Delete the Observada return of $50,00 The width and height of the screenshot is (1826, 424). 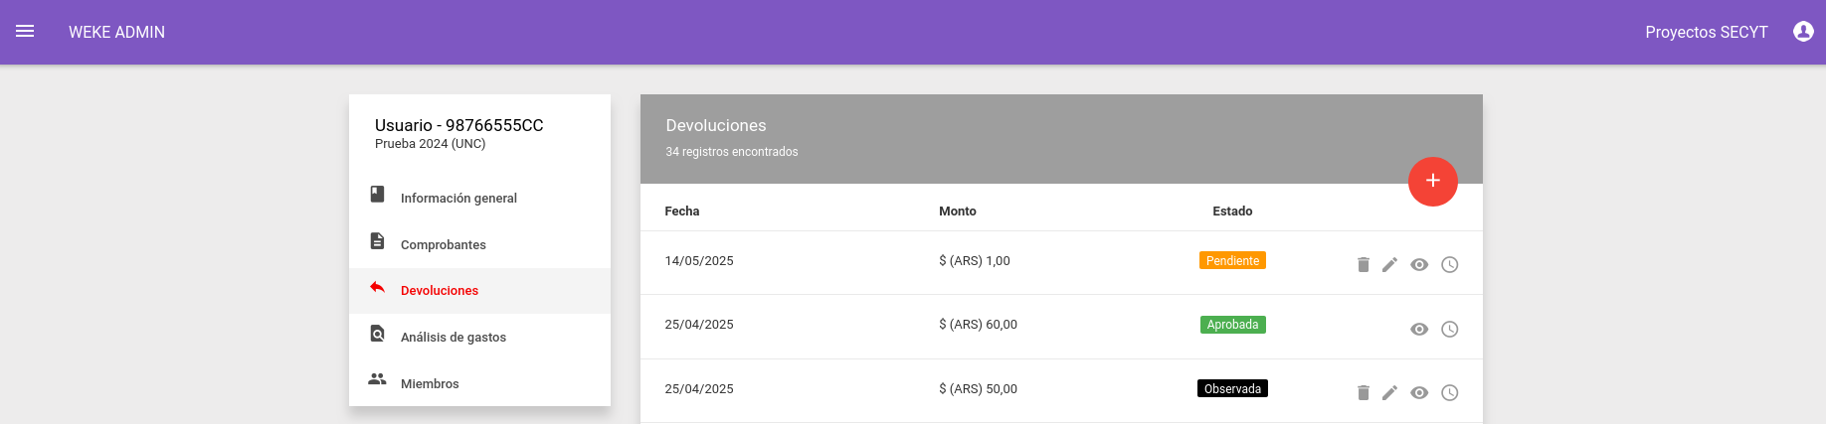pyautogui.click(x=1364, y=392)
